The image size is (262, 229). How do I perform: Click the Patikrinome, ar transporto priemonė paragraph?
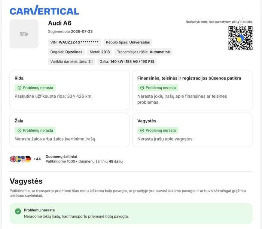tap(128, 193)
